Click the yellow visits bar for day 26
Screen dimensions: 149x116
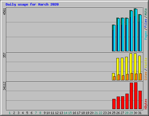coord(118,66)
